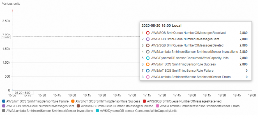Toggle the DynamoDB sensor ConsumedWriteCapacityUnits legend label
Viewport: 258px width, 119px height.
[x=139, y=111]
